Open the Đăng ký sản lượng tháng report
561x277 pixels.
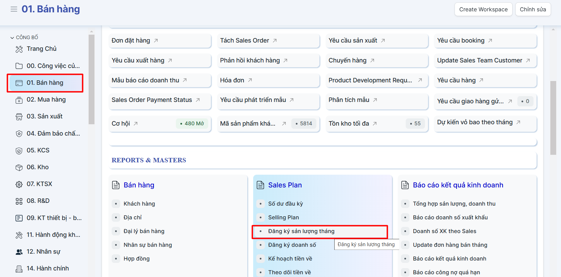click(301, 231)
